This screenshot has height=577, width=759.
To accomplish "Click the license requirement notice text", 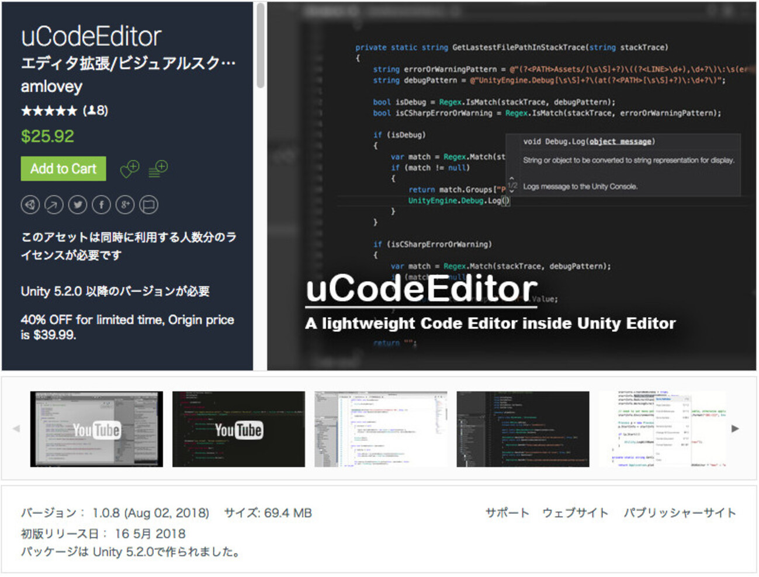I will tap(129, 246).
